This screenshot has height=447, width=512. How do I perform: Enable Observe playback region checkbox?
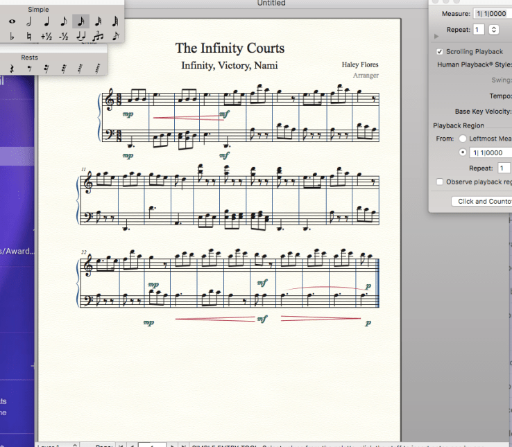(x=440, y=182)
